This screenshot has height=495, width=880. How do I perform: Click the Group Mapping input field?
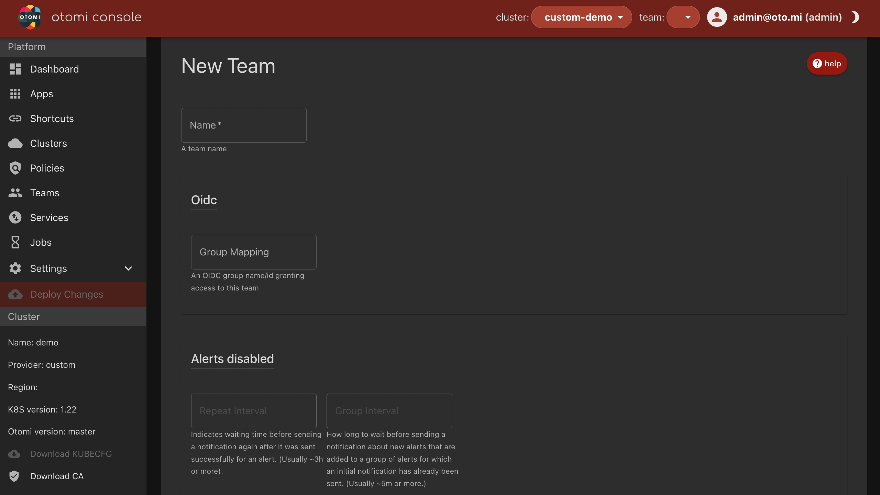[254, 252]
